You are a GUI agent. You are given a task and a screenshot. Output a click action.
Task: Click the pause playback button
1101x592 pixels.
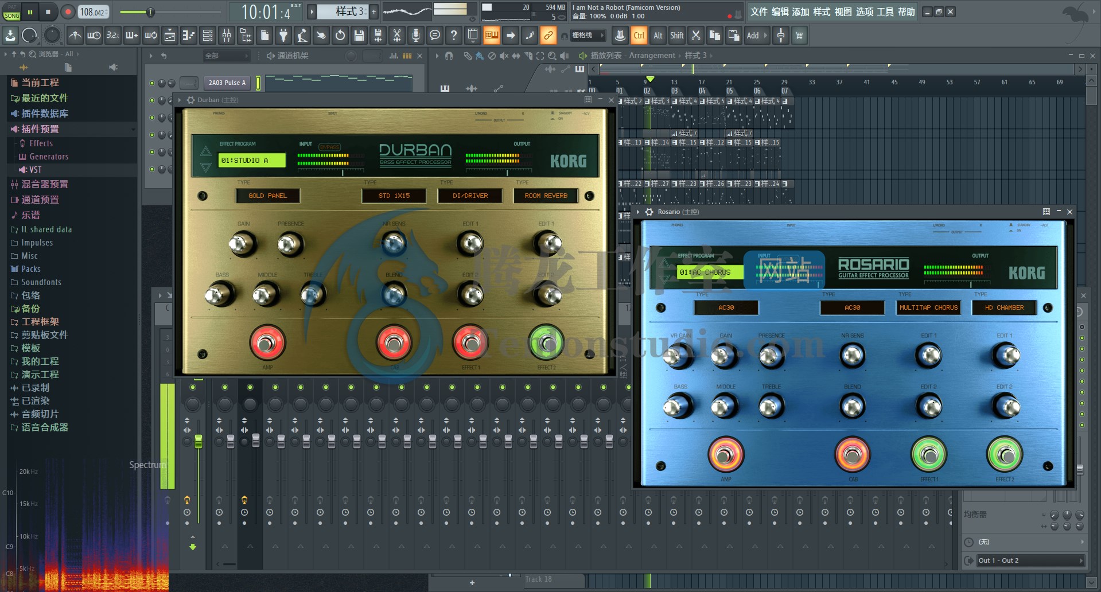[30, 11]
